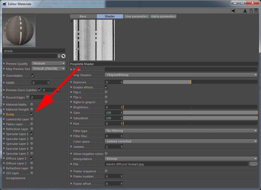The image size is (261, 190).
Task: Click the small arrow button beside layer field
Action: pyautogui.click(x=59, y=56)
